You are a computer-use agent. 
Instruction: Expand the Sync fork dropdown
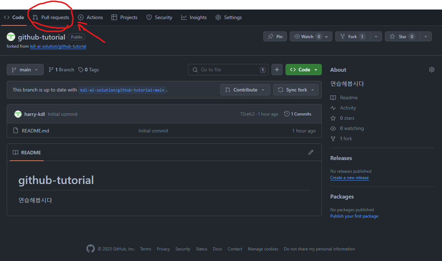pos(296,90)
